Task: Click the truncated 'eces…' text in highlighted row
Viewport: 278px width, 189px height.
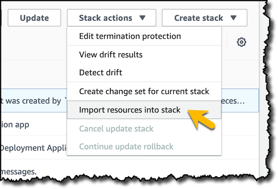Action: pos(233,101)
